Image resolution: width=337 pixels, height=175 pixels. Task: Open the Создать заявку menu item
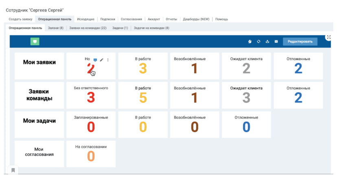pos(20,19)
